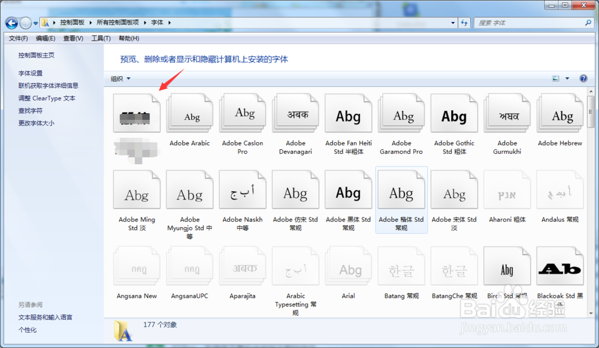Image resolution: width=599 pixels, height=348 pixels.
Task: Select the Arial font icon
Action: tap(349, 267)
